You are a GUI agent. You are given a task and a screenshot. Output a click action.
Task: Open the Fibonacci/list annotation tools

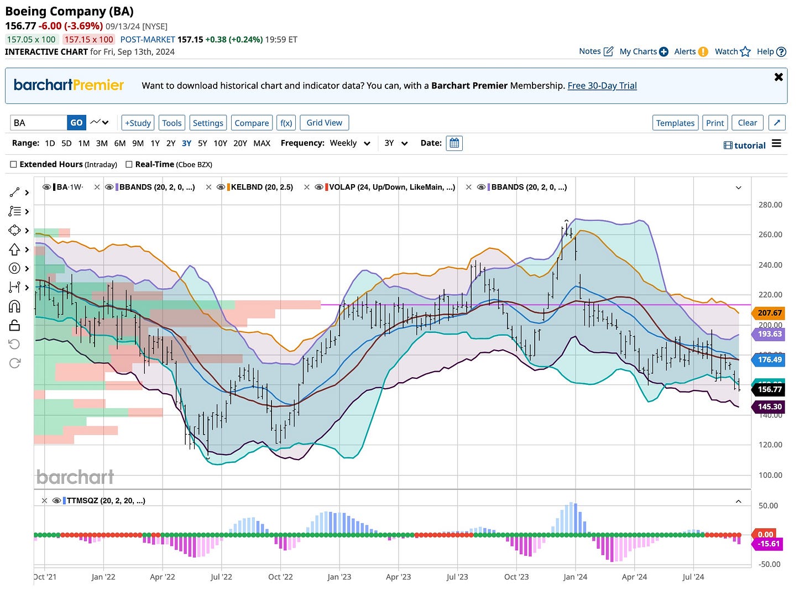pyautogui.click(x=15, y=211)
